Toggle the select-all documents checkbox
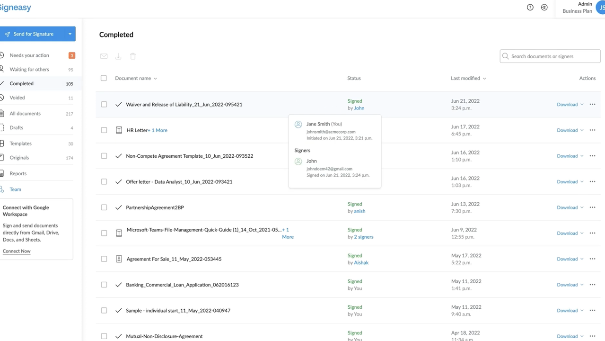605x341 pixels. 104,78
